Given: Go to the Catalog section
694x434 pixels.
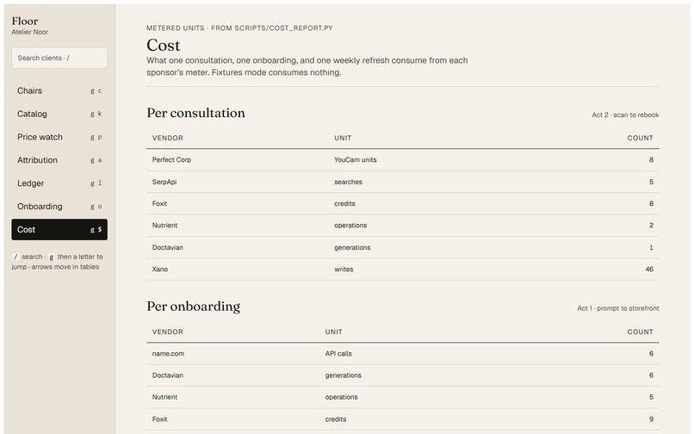Looking at the screenshot, I should pos(59,114).
